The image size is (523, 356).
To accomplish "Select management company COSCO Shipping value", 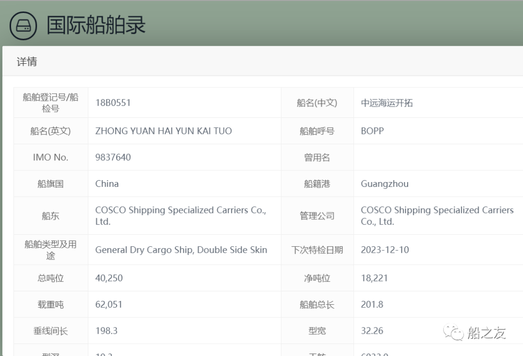I will (437, 215).
